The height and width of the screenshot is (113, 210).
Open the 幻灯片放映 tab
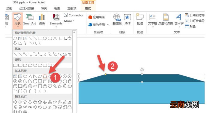click(27, 8)
